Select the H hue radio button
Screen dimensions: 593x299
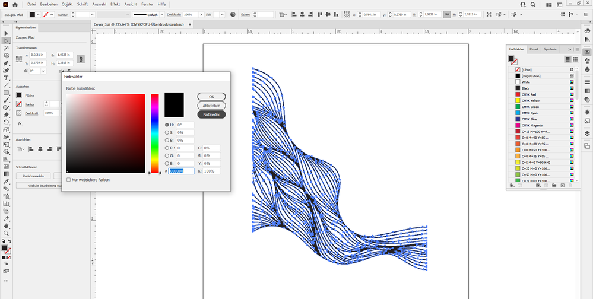[167, 125]
